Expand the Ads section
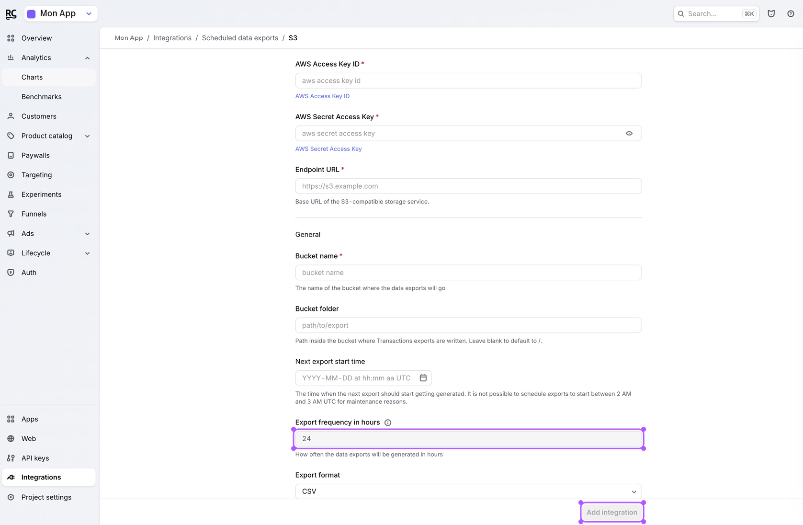The image size is (803, 525). tap(87, 234)
